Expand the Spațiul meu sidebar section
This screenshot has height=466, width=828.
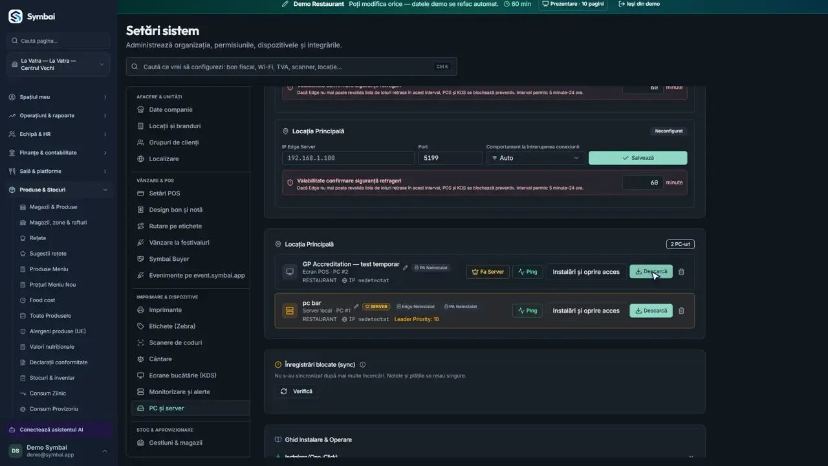tap(59, 97)
